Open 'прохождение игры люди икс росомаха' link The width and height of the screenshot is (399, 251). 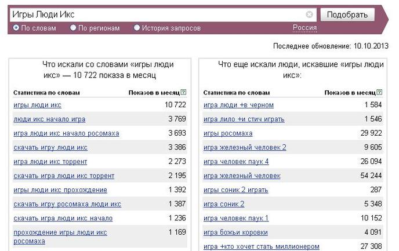[x=60, y=237]
